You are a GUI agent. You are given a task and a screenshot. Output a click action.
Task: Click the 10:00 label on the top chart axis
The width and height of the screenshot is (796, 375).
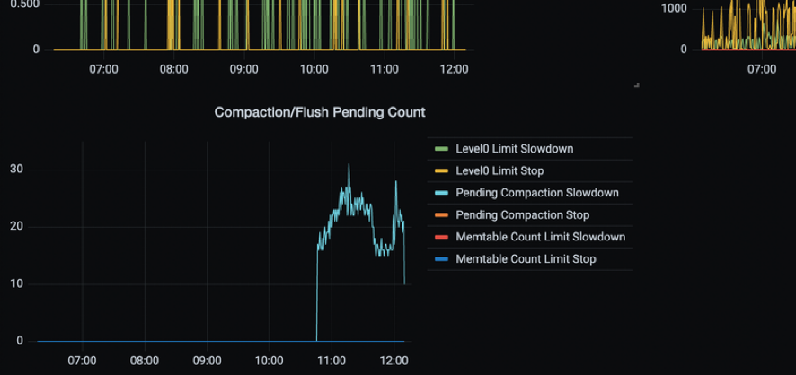(314, 69)
